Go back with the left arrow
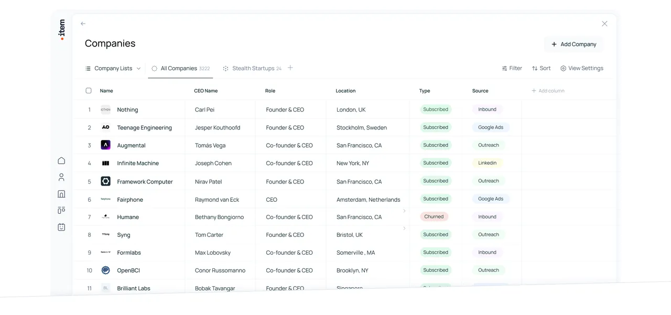 coord(83,24)
